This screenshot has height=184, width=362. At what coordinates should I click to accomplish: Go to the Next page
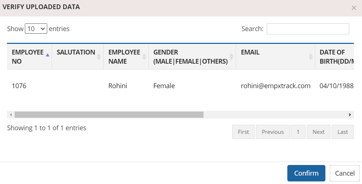(x=318, y=132)
